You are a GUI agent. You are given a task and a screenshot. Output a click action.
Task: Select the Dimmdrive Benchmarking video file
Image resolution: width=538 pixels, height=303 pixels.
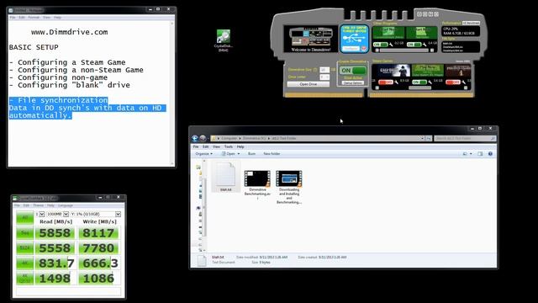(257, 184)
